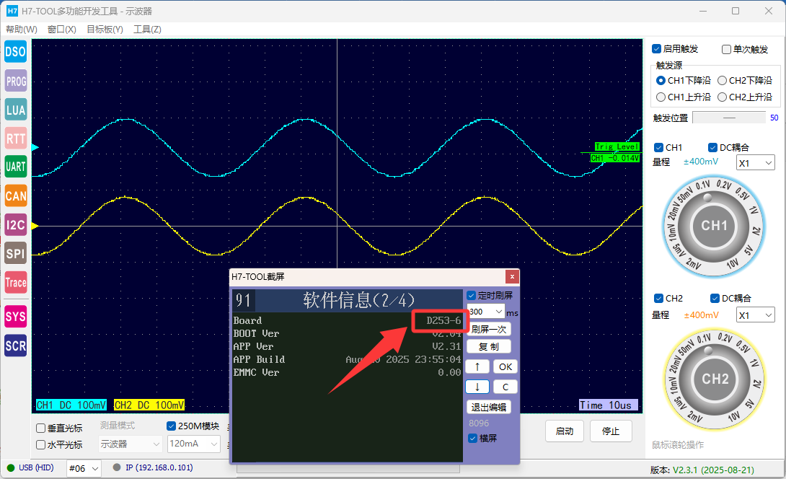The height and width of the screenshot is (479, 786).
Task: Check the 垂直光标 vertical cursor box
Action: click(41, 429)
